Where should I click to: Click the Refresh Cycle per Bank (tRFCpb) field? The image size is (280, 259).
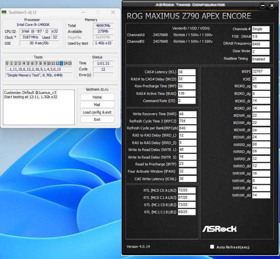(188, 128)
